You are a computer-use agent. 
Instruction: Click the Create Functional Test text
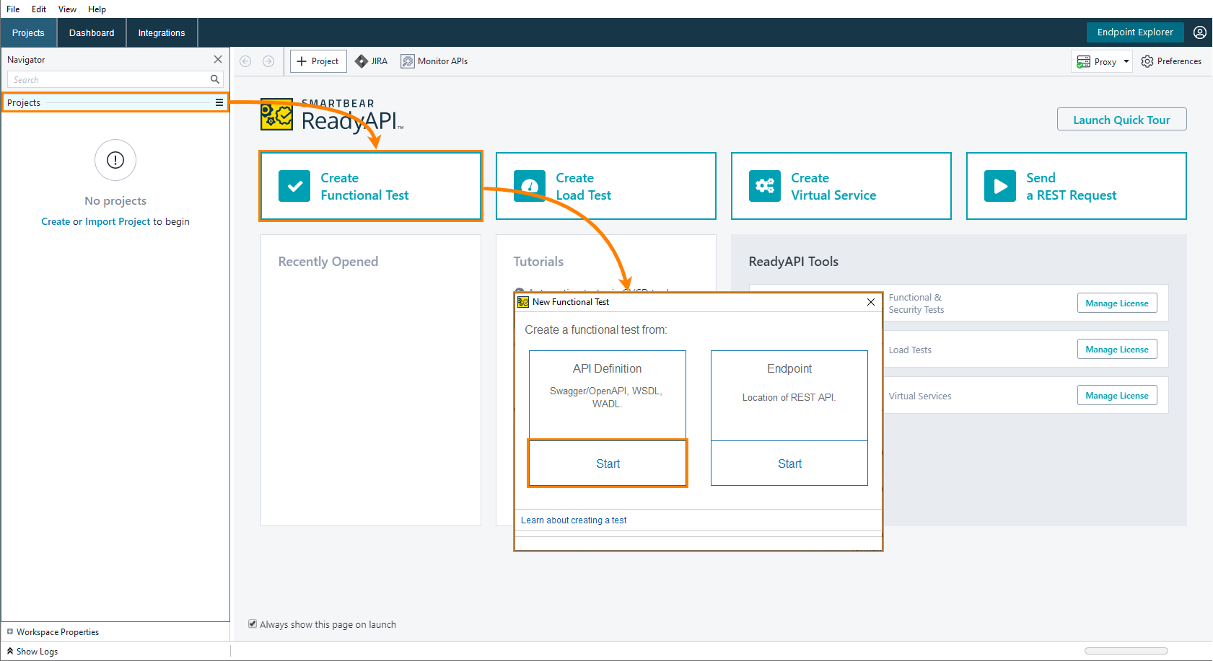pos(364,187)
